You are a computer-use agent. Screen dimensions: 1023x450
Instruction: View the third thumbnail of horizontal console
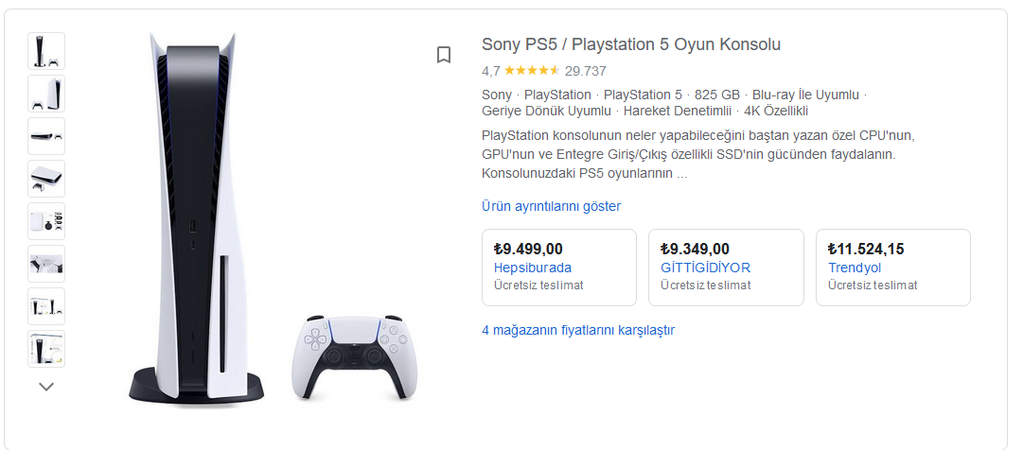(x=46, y=136)
